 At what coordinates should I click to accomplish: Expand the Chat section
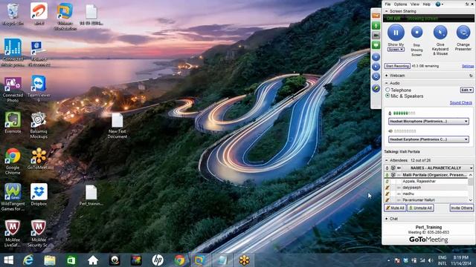point(387,219)
